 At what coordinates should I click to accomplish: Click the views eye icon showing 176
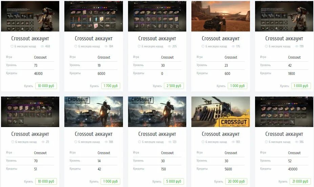tap(233, 46)
